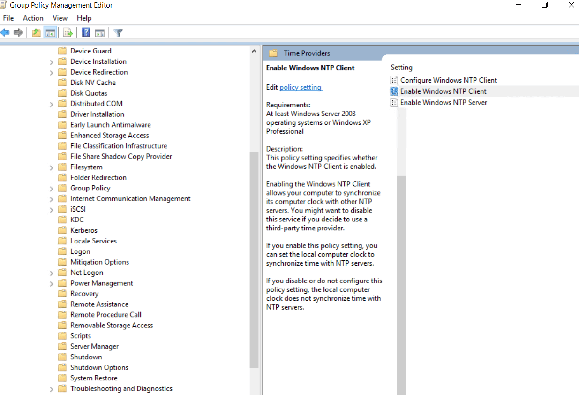579x395 pixels.
Task: Select Remote Procedure Call in tree
Action: (106, 315)
